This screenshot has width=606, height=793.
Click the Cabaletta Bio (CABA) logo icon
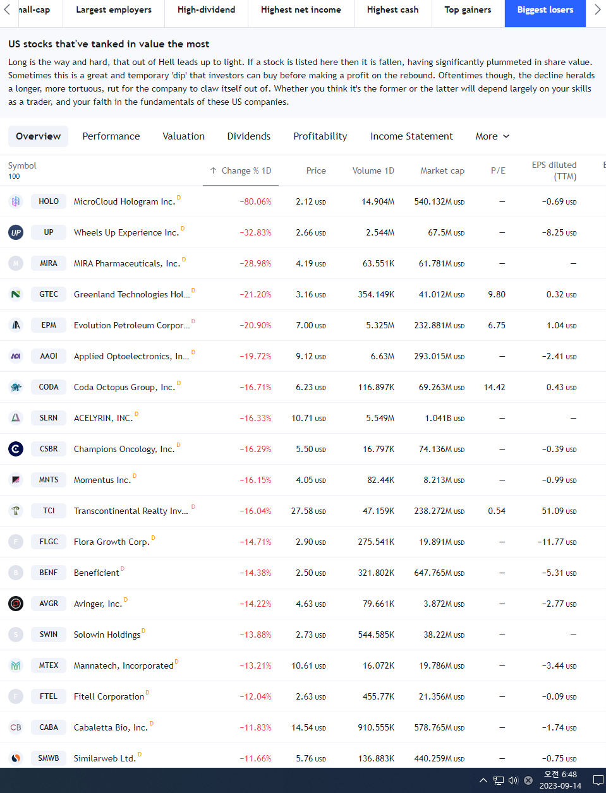point(16,727)
